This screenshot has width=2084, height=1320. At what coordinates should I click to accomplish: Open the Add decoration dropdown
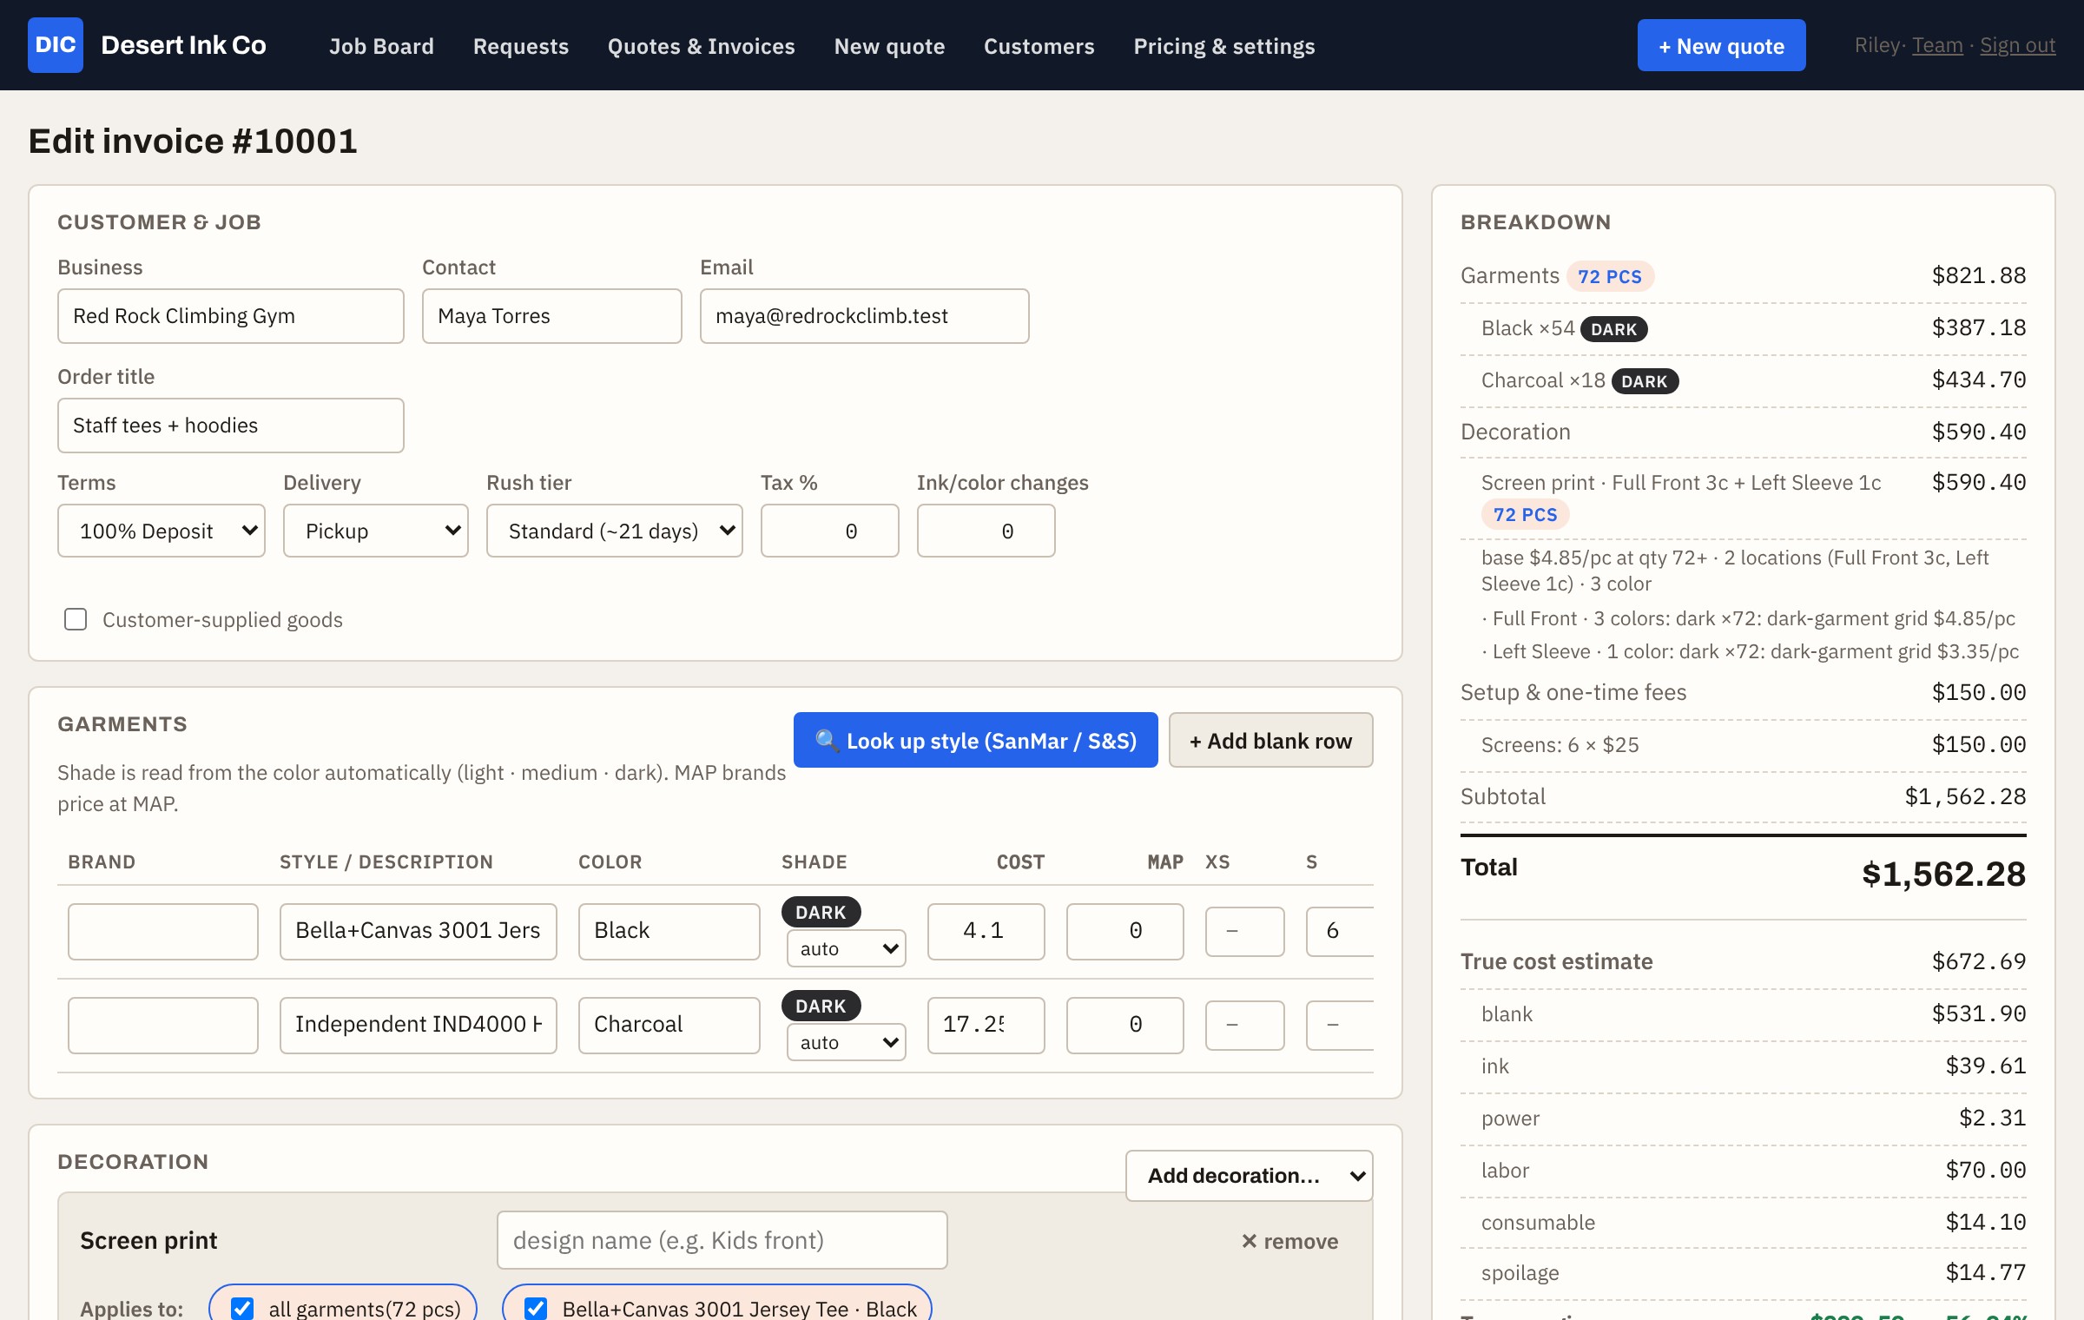pos(1250,1176)
